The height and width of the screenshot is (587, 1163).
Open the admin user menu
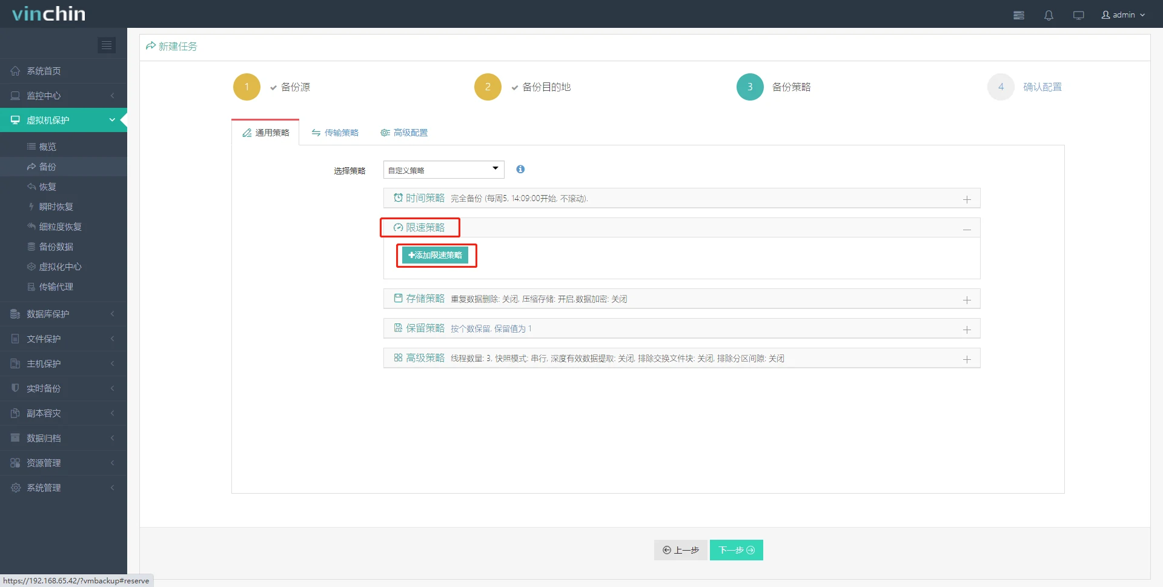[x=1123, y=15]
